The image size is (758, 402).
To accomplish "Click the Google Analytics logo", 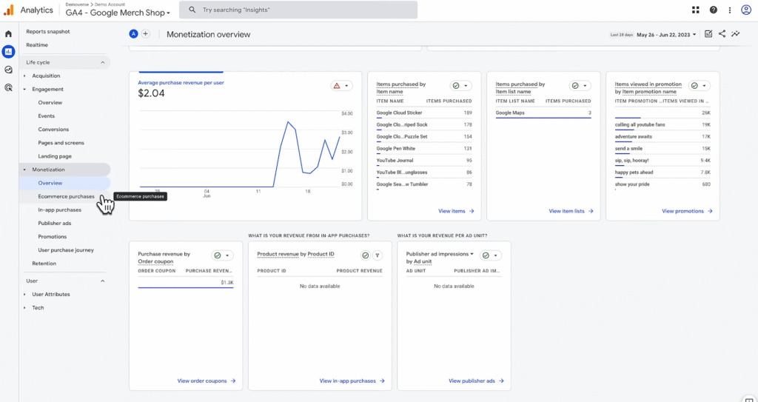I will [x=9, y=10].
